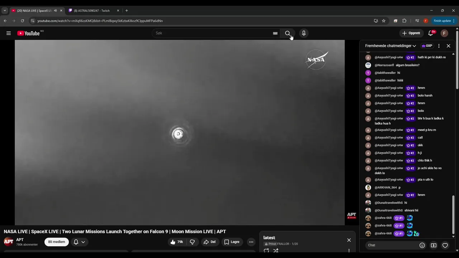This screenshot has width=459, height=258.
Task: Open the APT channel name link
Action: 20,240
